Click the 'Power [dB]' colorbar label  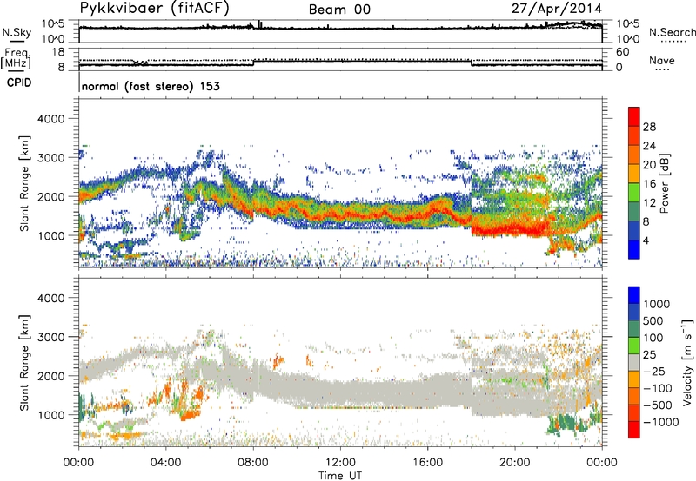tap(664, 183)
